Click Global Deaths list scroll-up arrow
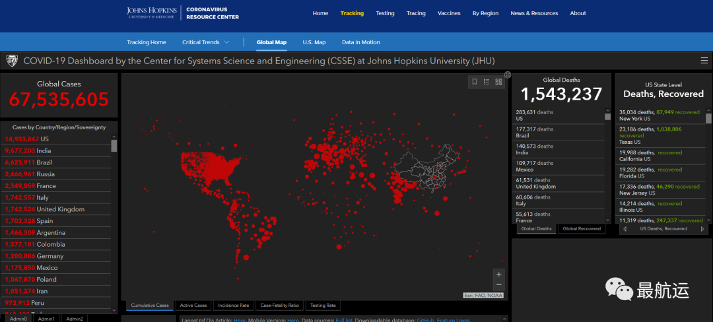This screenshot has height=322, width=713. tap(607, 110)
